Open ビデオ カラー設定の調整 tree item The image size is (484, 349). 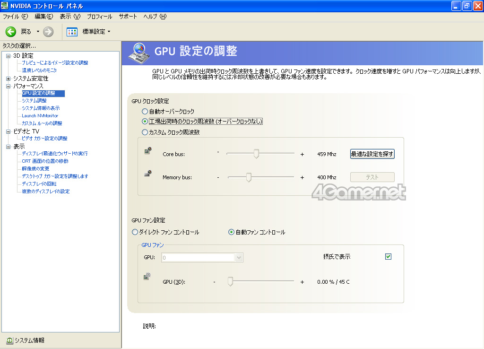tap(44, 139)
